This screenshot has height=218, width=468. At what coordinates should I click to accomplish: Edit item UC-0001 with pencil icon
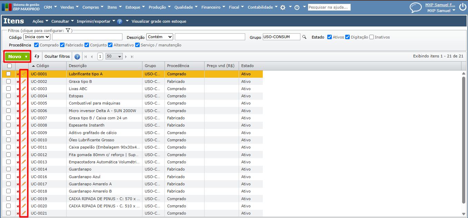(x=24, y=74)
